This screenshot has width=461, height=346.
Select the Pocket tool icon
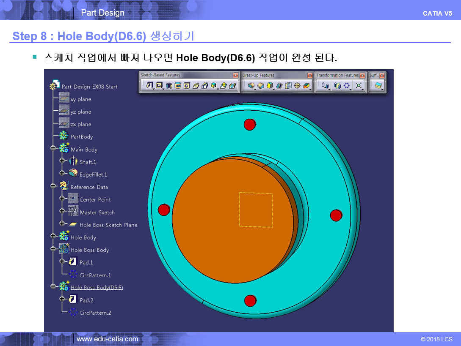click(159, 86)
